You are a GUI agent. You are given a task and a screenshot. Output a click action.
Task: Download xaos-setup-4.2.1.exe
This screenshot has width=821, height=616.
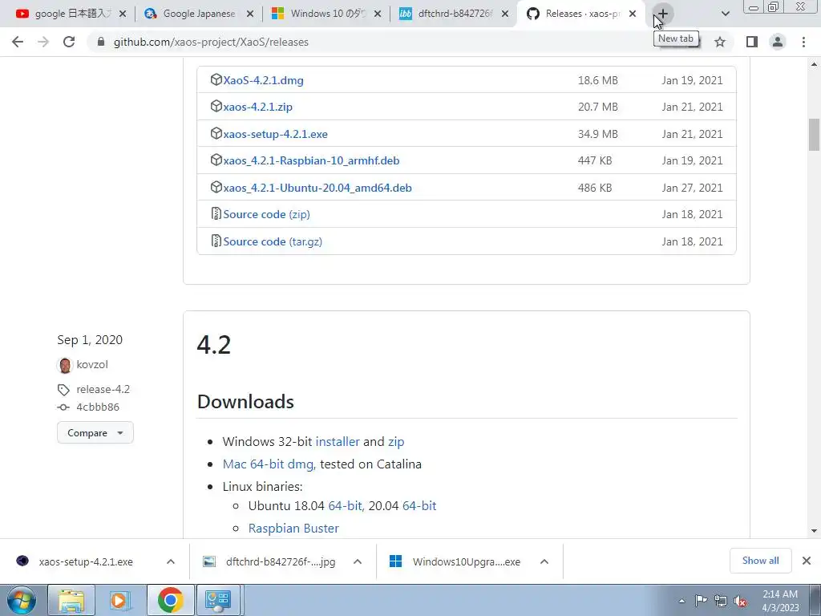coord(276,134)
